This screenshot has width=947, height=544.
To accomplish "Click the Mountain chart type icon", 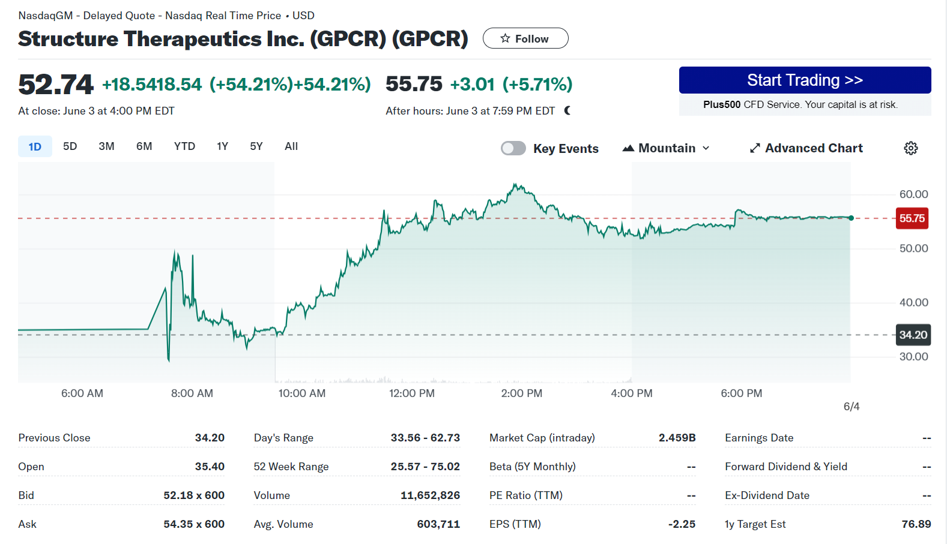I will point(628,148).
